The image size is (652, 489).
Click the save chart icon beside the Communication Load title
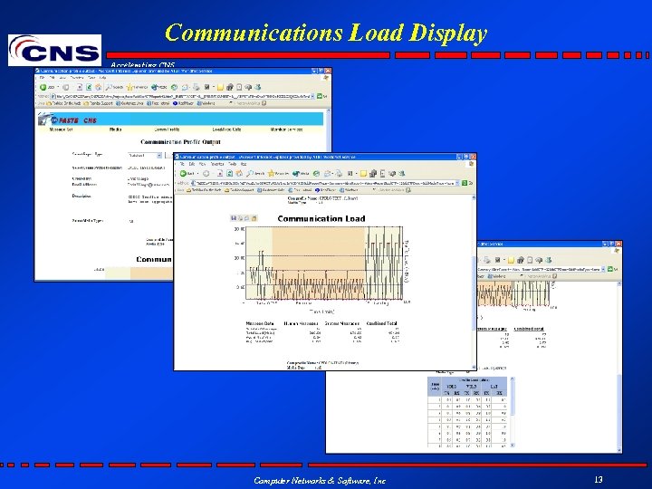click(234, 218)
